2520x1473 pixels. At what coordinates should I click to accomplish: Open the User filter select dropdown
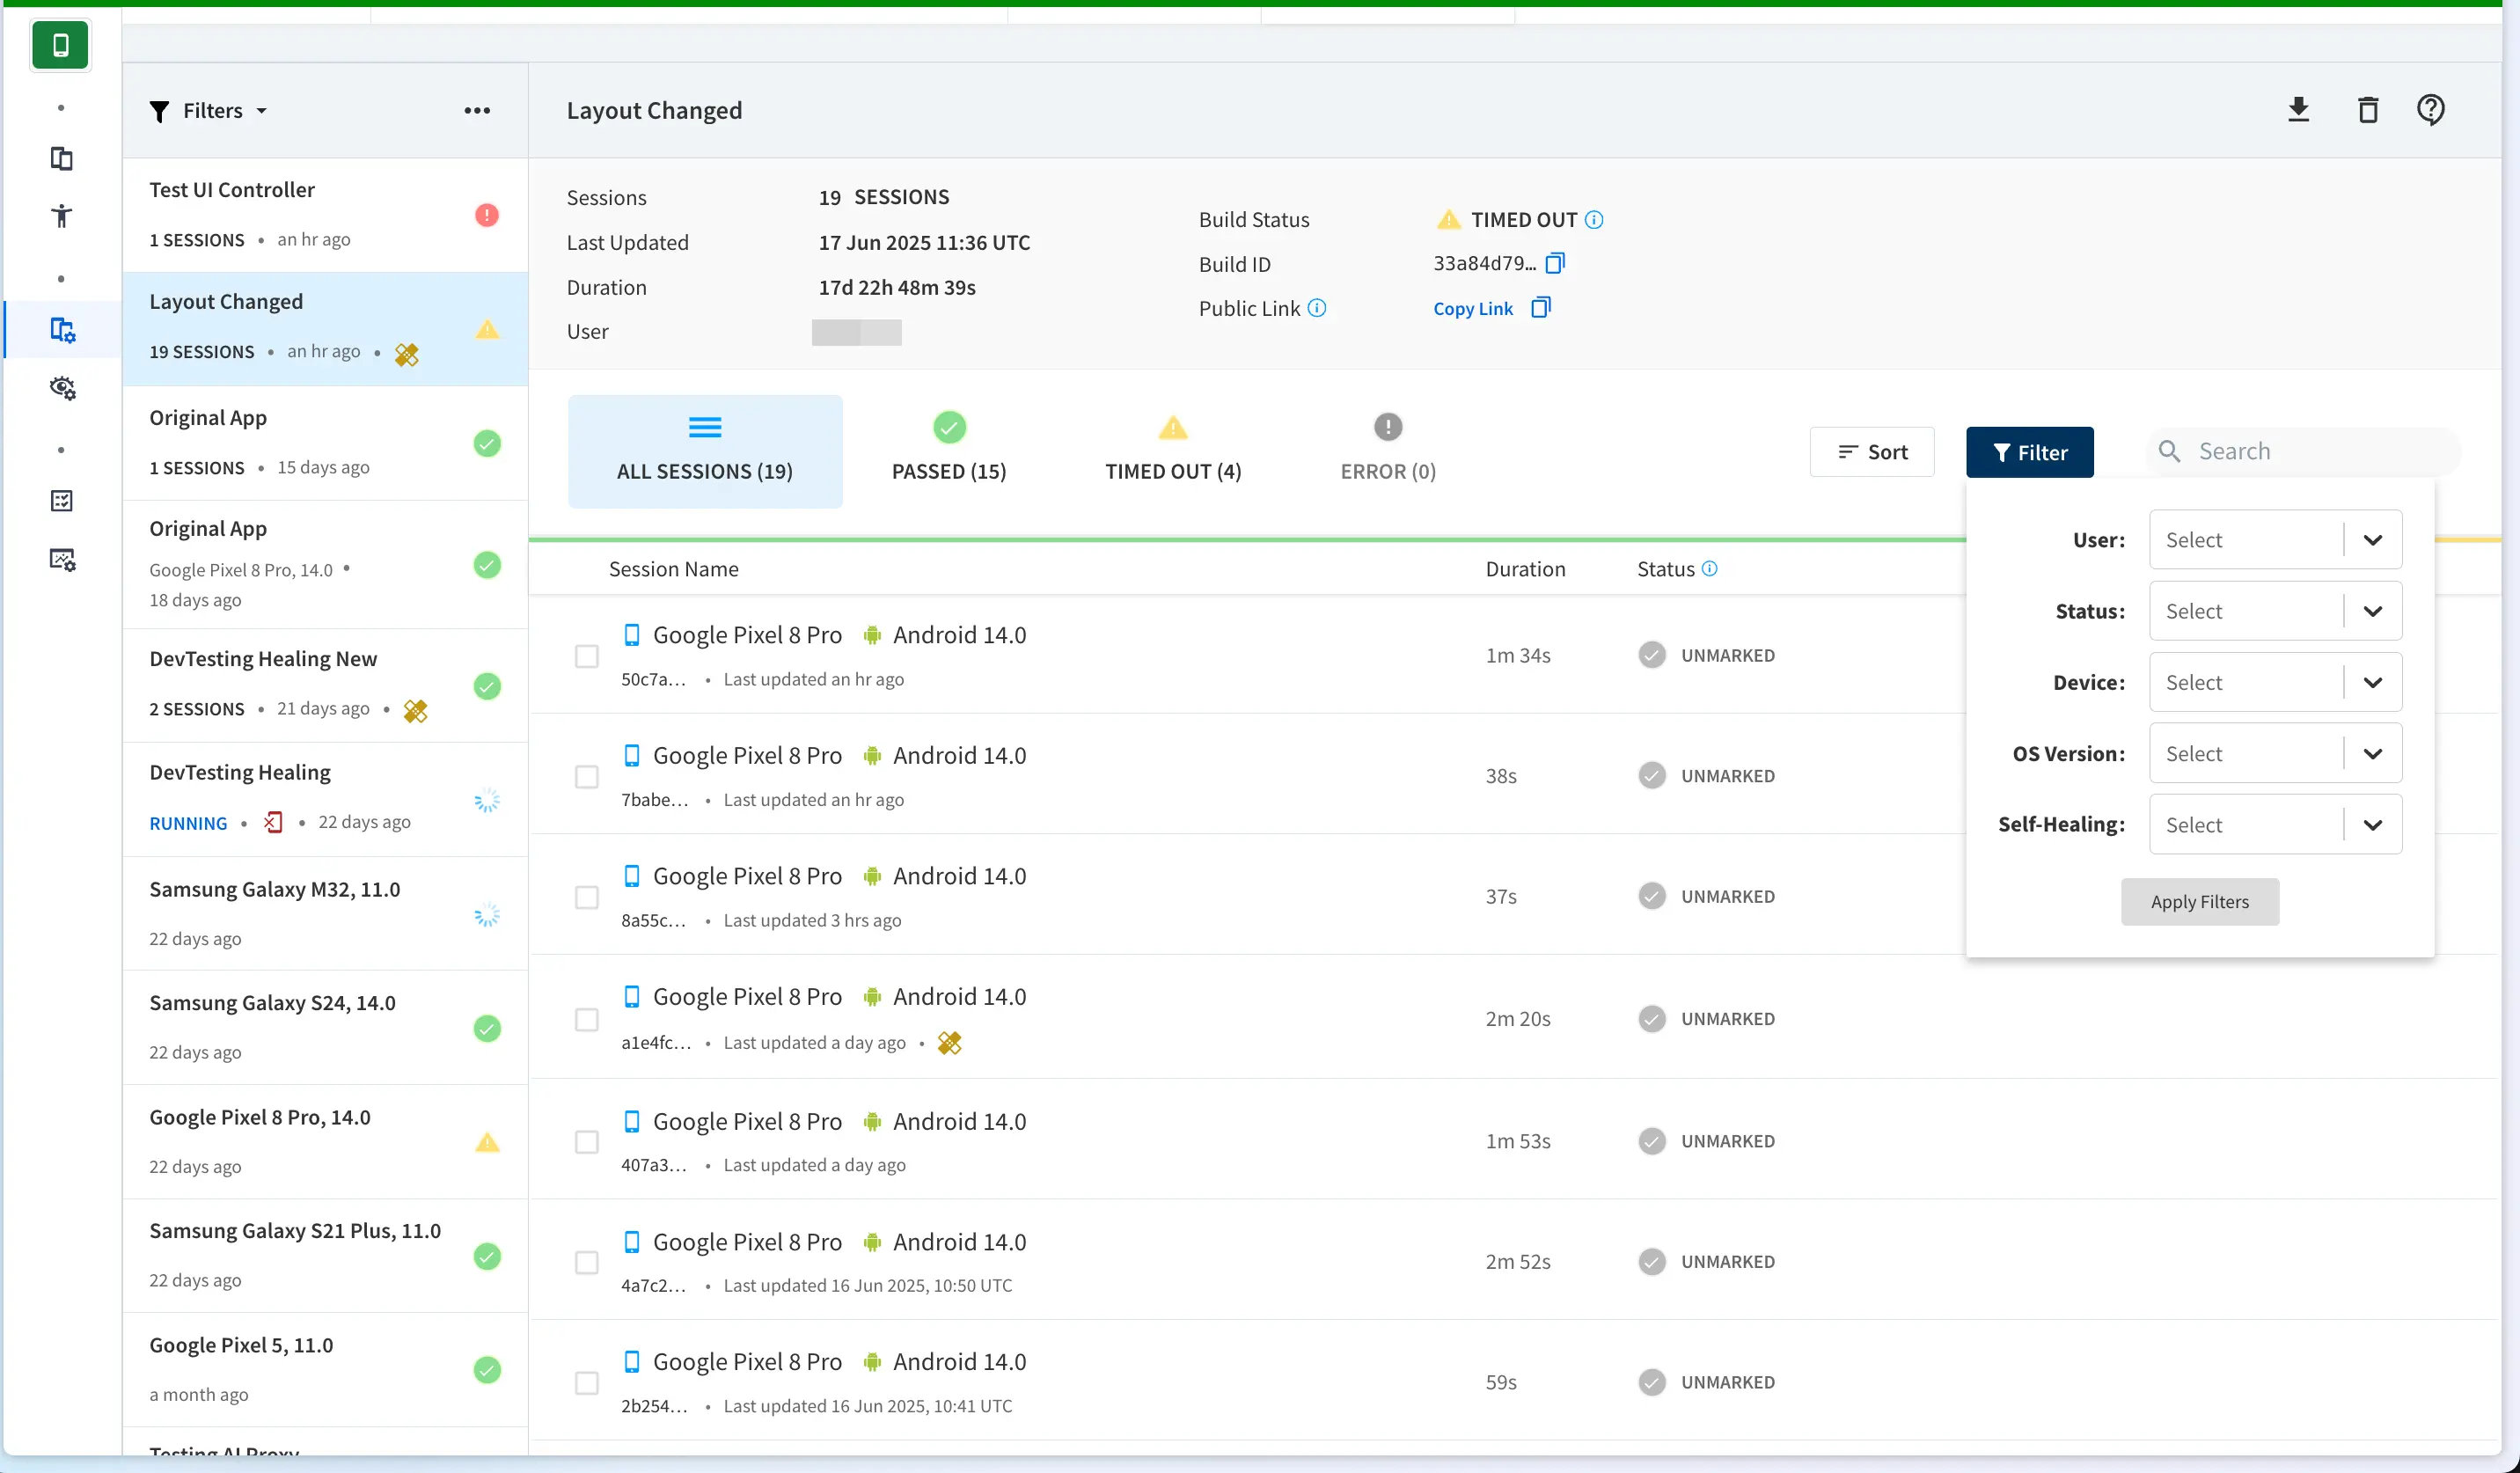click(x=2275, y=540)
